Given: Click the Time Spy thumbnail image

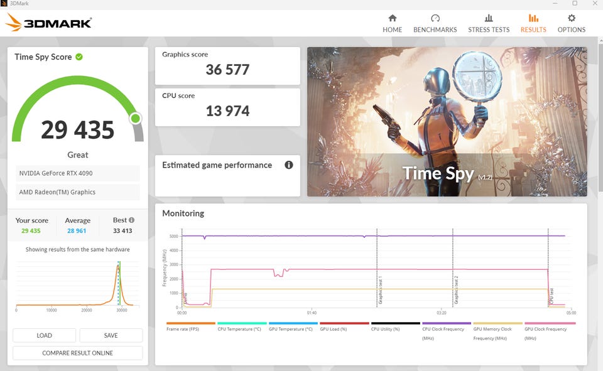Looking at the screenshot, I should (x=447, y=122).
